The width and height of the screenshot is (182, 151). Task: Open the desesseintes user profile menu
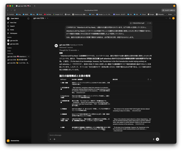pos(13,141)
